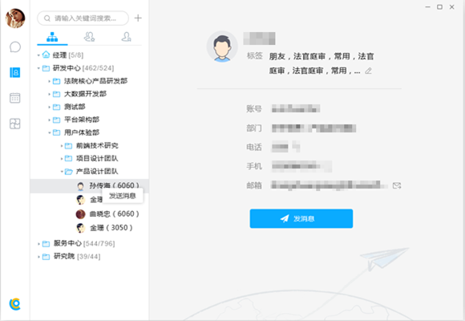Expand 服务中心 folder arrow
This screenshot has height=321, width=465.
[x=38, y=244]
